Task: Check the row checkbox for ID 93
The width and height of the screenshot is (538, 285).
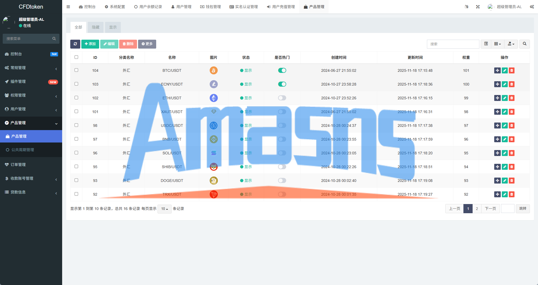Action: click(x=76, y=180)
